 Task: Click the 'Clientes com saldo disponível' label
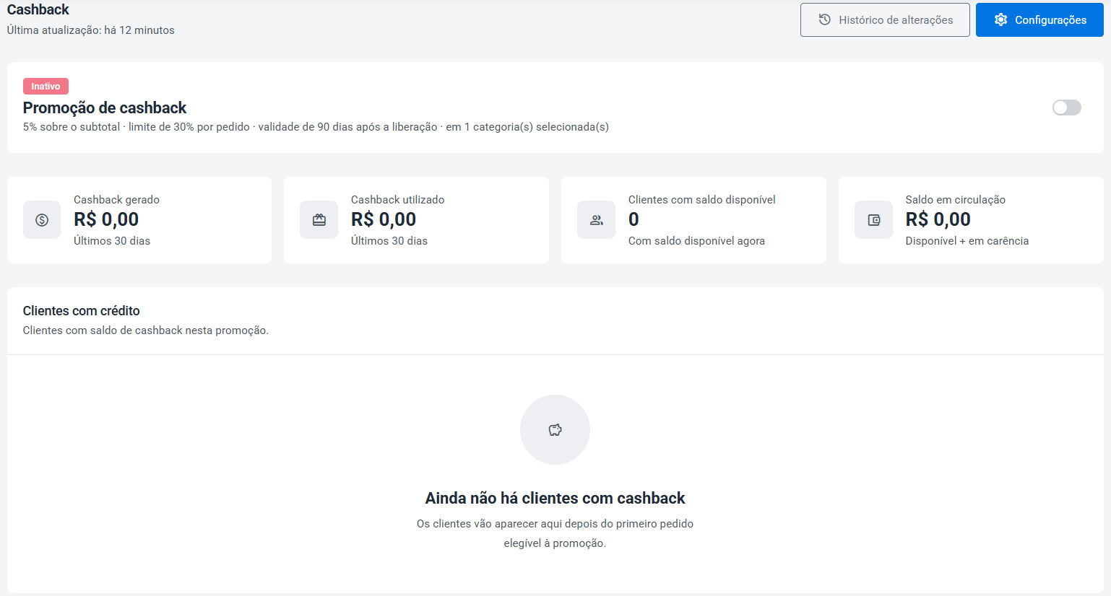(702, 200)
